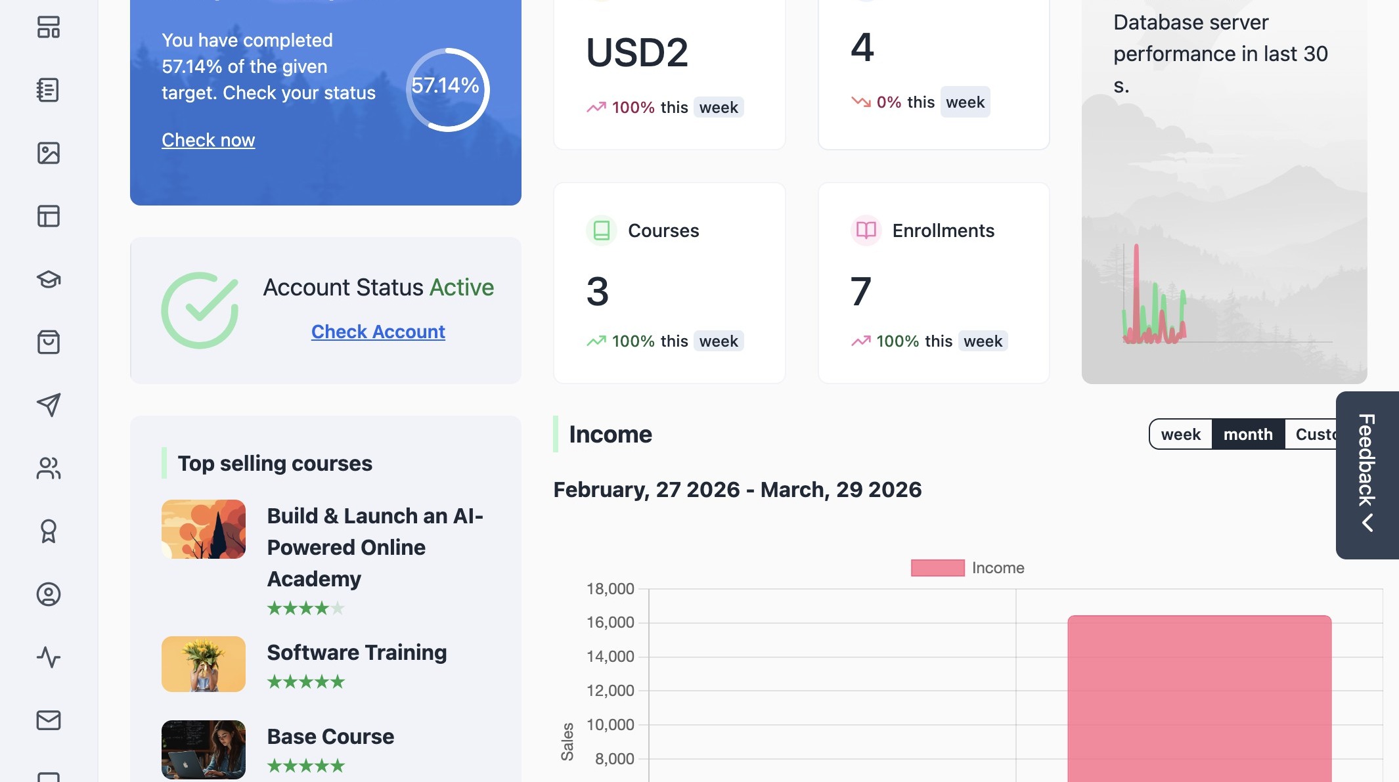The image size is (1399, 782).
Task: Choose the Custom income range tab
Action: pyautogui.click(x=1311, y=434)
